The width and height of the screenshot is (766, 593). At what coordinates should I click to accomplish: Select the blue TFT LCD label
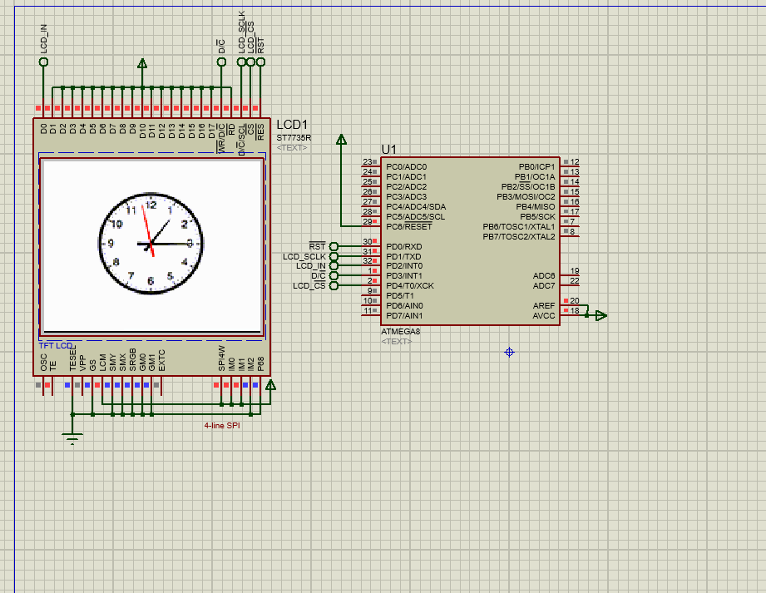pos(56,345)
